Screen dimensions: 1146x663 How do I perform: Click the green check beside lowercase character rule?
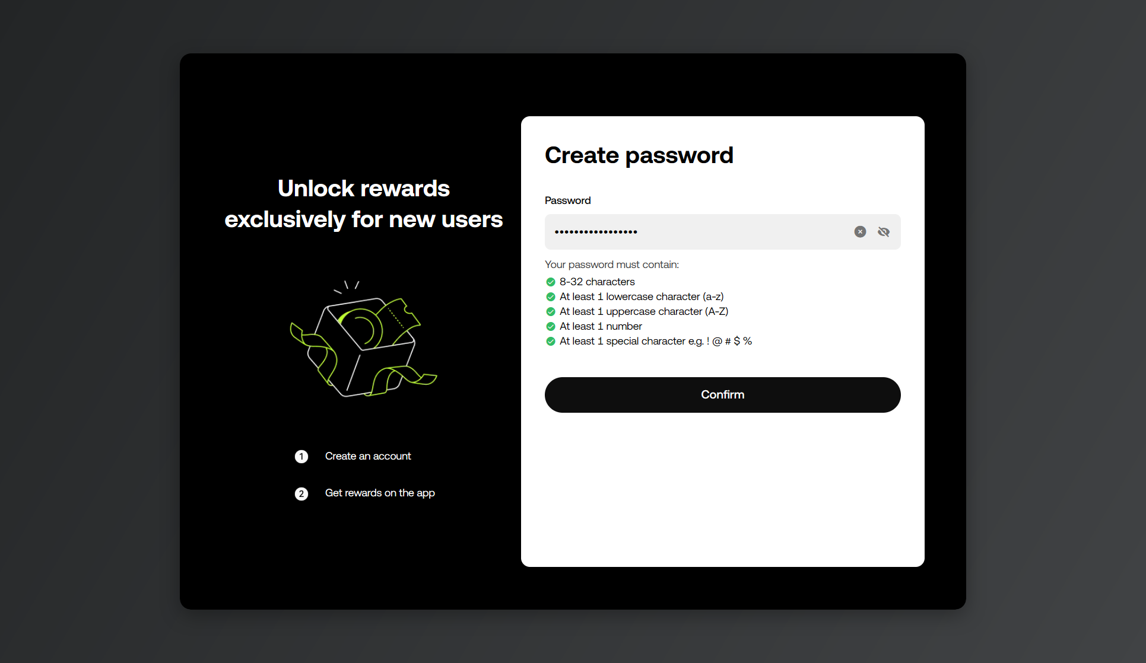[551, 297]
